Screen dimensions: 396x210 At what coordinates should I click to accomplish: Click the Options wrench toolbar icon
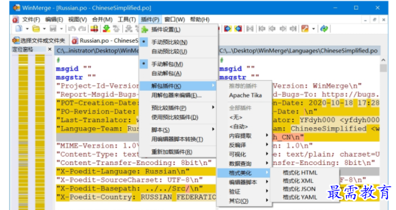pos(305,29)
